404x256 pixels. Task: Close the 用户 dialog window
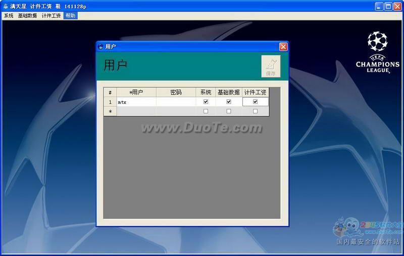[283, 47]
